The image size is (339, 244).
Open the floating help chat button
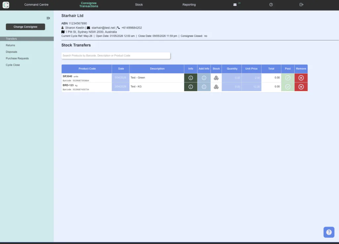329,232
